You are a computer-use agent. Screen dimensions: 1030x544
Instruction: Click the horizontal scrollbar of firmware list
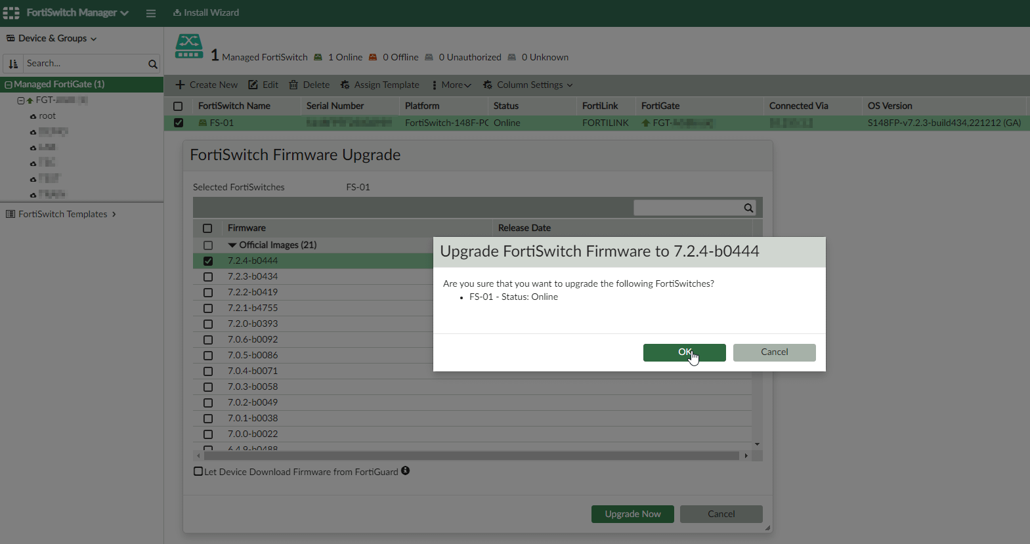pos(471,455)
